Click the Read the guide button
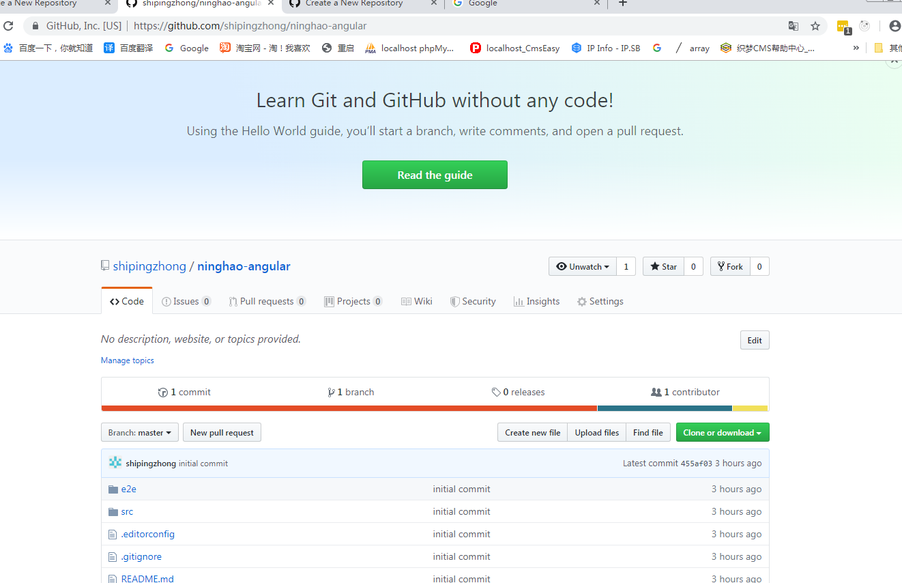The height and width of the screenshot is (583, 902). (435, 175)
